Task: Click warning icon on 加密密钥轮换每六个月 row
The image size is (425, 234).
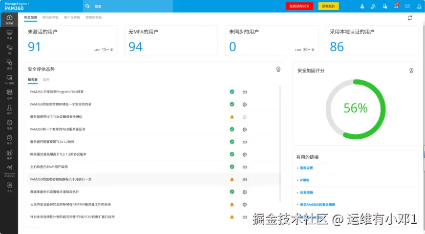Action: coord(232,179)
